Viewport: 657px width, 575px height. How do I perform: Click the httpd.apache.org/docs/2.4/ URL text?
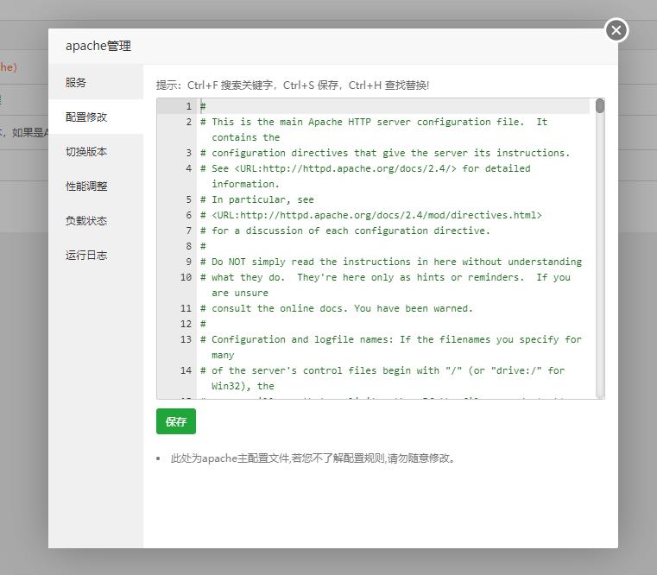tap(345, 168)
